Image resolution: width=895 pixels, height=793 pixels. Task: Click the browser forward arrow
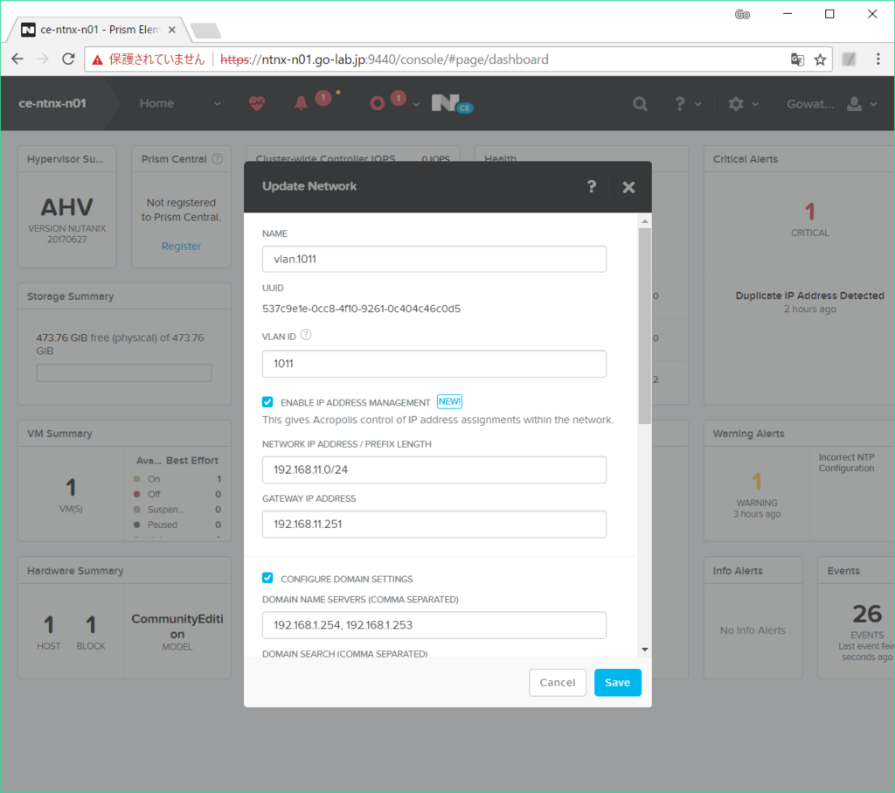point(43,59)
